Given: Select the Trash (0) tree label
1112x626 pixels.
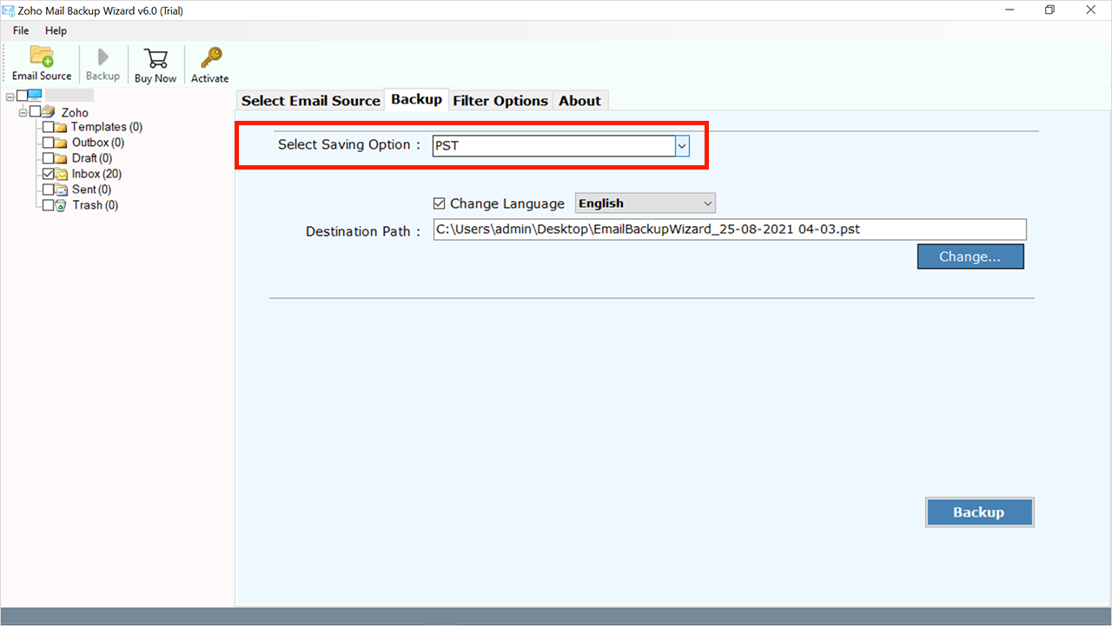Looking at the screenshot, I should point(96,205).
